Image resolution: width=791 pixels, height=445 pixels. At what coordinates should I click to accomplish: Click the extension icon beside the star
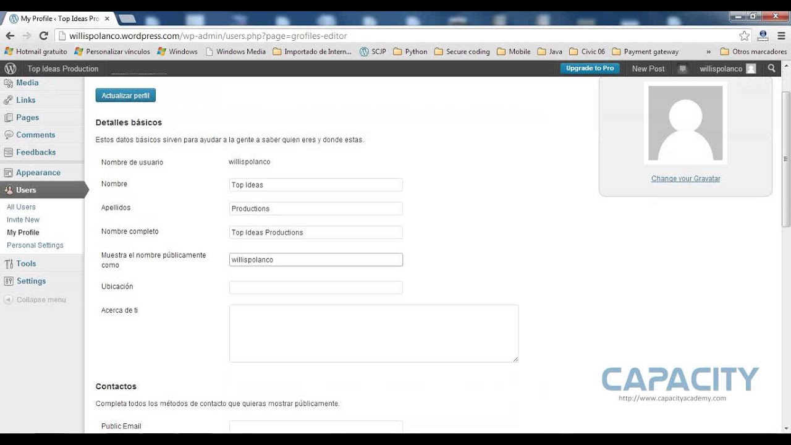pyautogui.click(x=763, y=36)
